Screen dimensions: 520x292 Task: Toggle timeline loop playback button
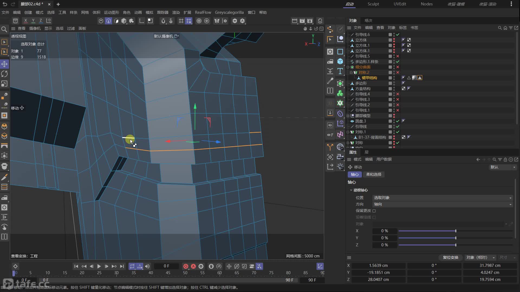pyautogui.click(x=132, y=266)
